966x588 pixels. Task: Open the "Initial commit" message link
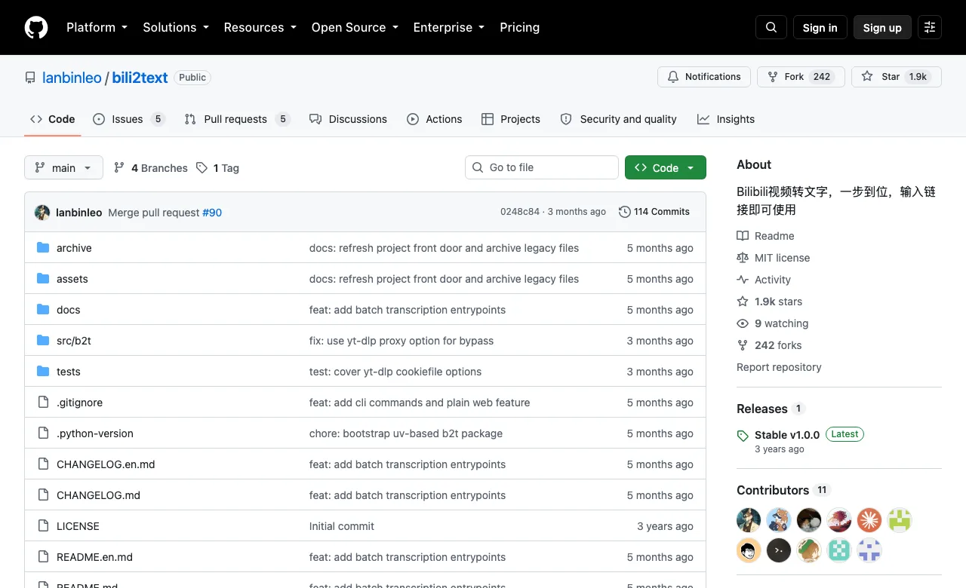pos(342,526)
